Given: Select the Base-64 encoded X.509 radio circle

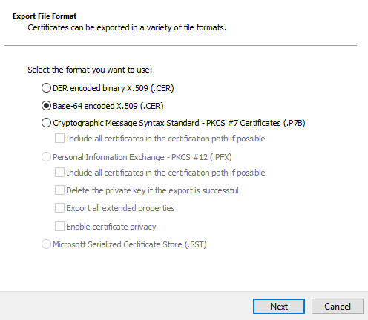Looking at the screenshot, I should [x=46, y=106].
